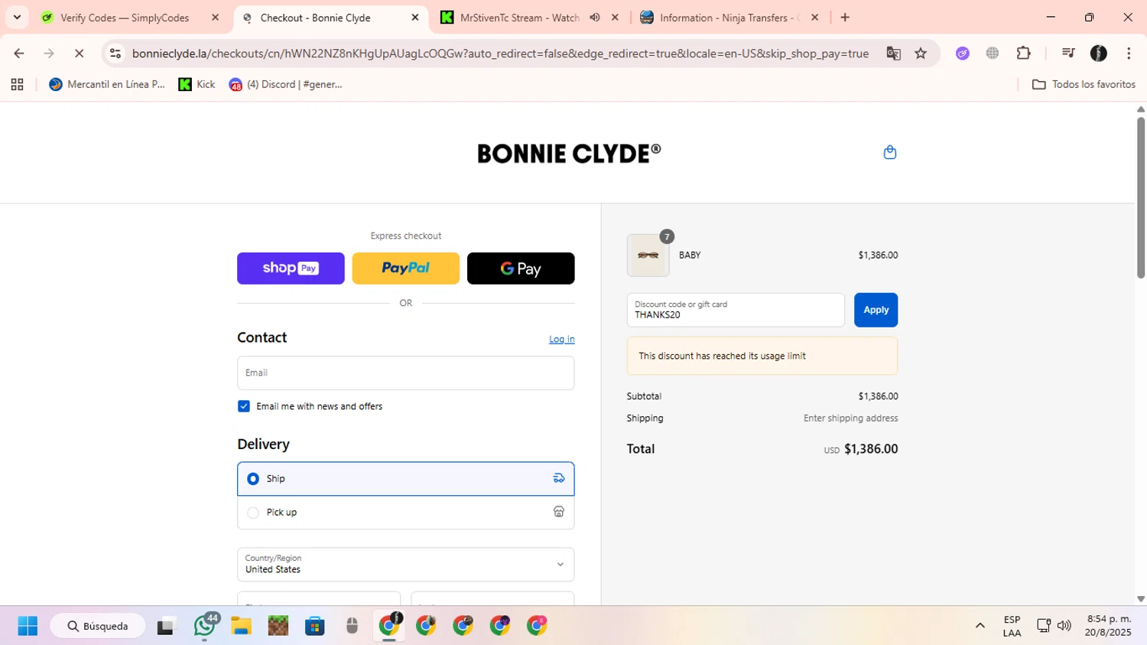Open File Explorer from the taskbar
This screenshot has width=1147, height=645.
tap(241, 627)
